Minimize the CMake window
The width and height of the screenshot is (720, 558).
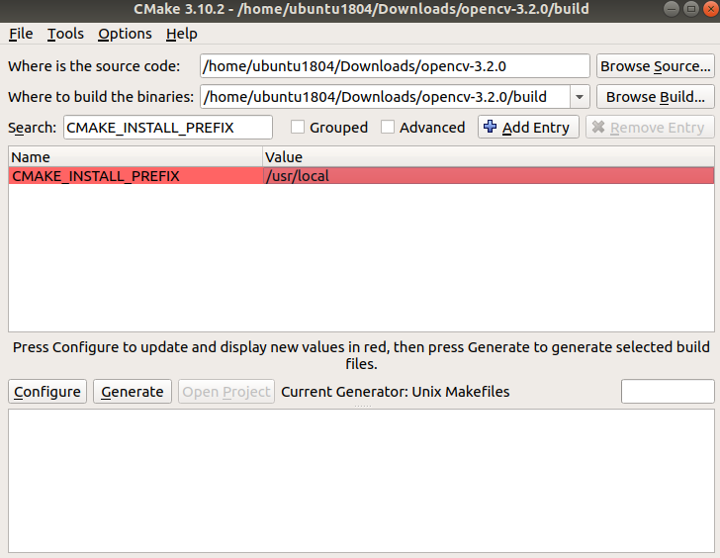672,9
